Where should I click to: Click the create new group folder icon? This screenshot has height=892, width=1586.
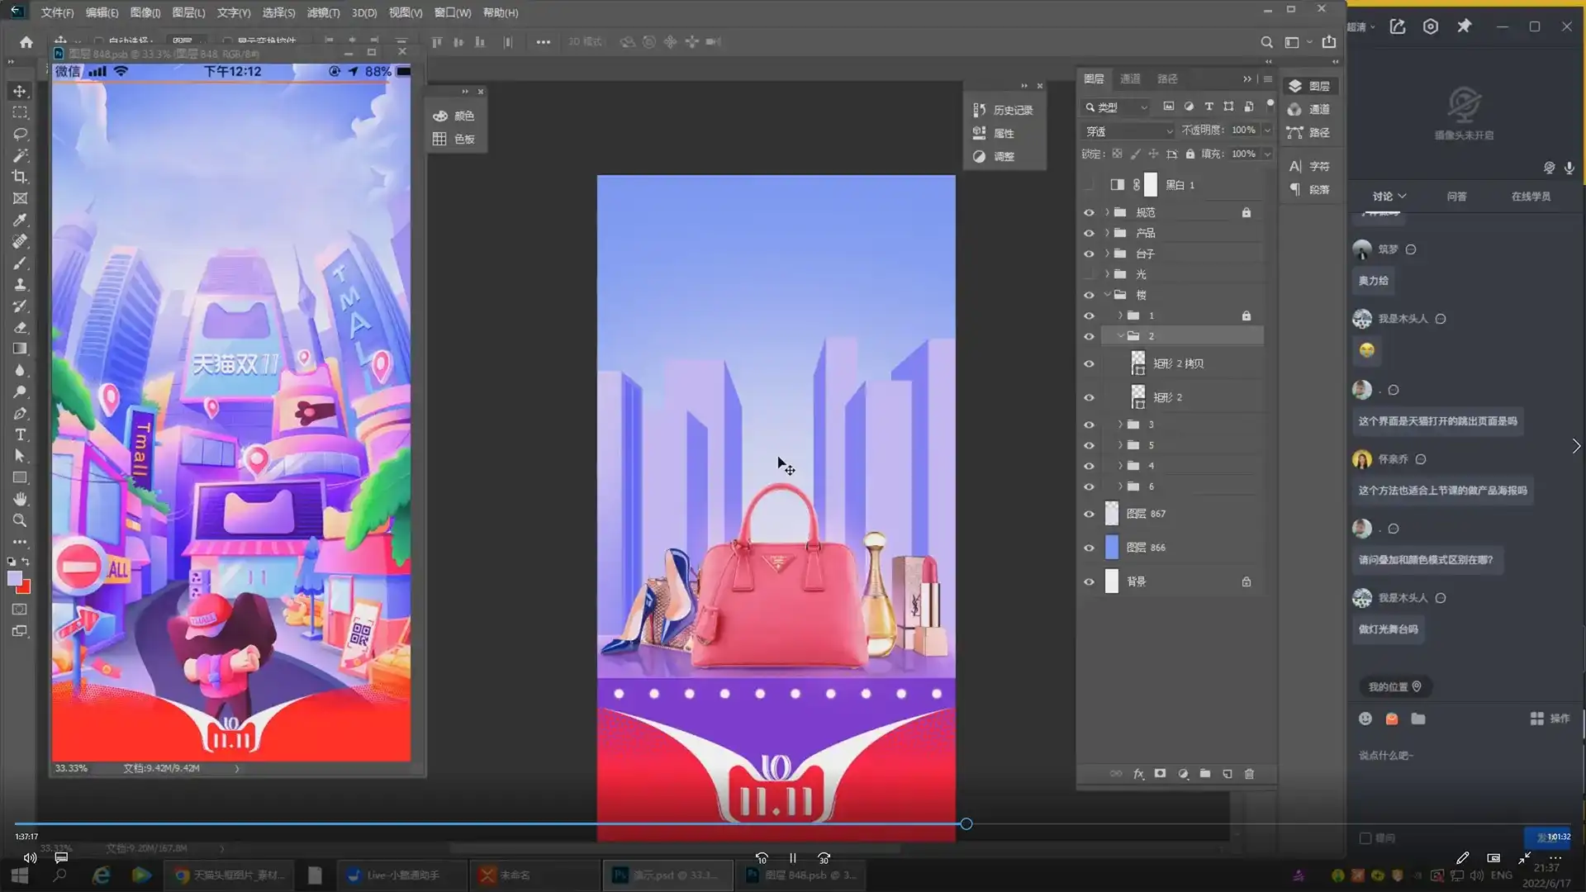pyautogui.click(x=1205, y=774)
